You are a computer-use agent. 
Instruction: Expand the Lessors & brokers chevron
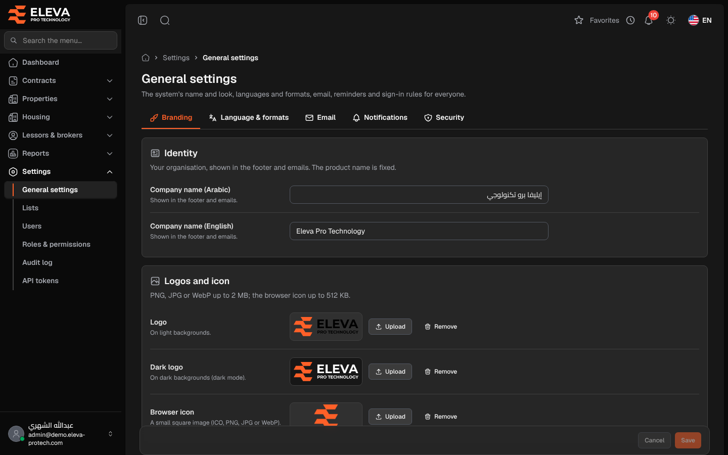pyautogui.click(x=110, y=135)
